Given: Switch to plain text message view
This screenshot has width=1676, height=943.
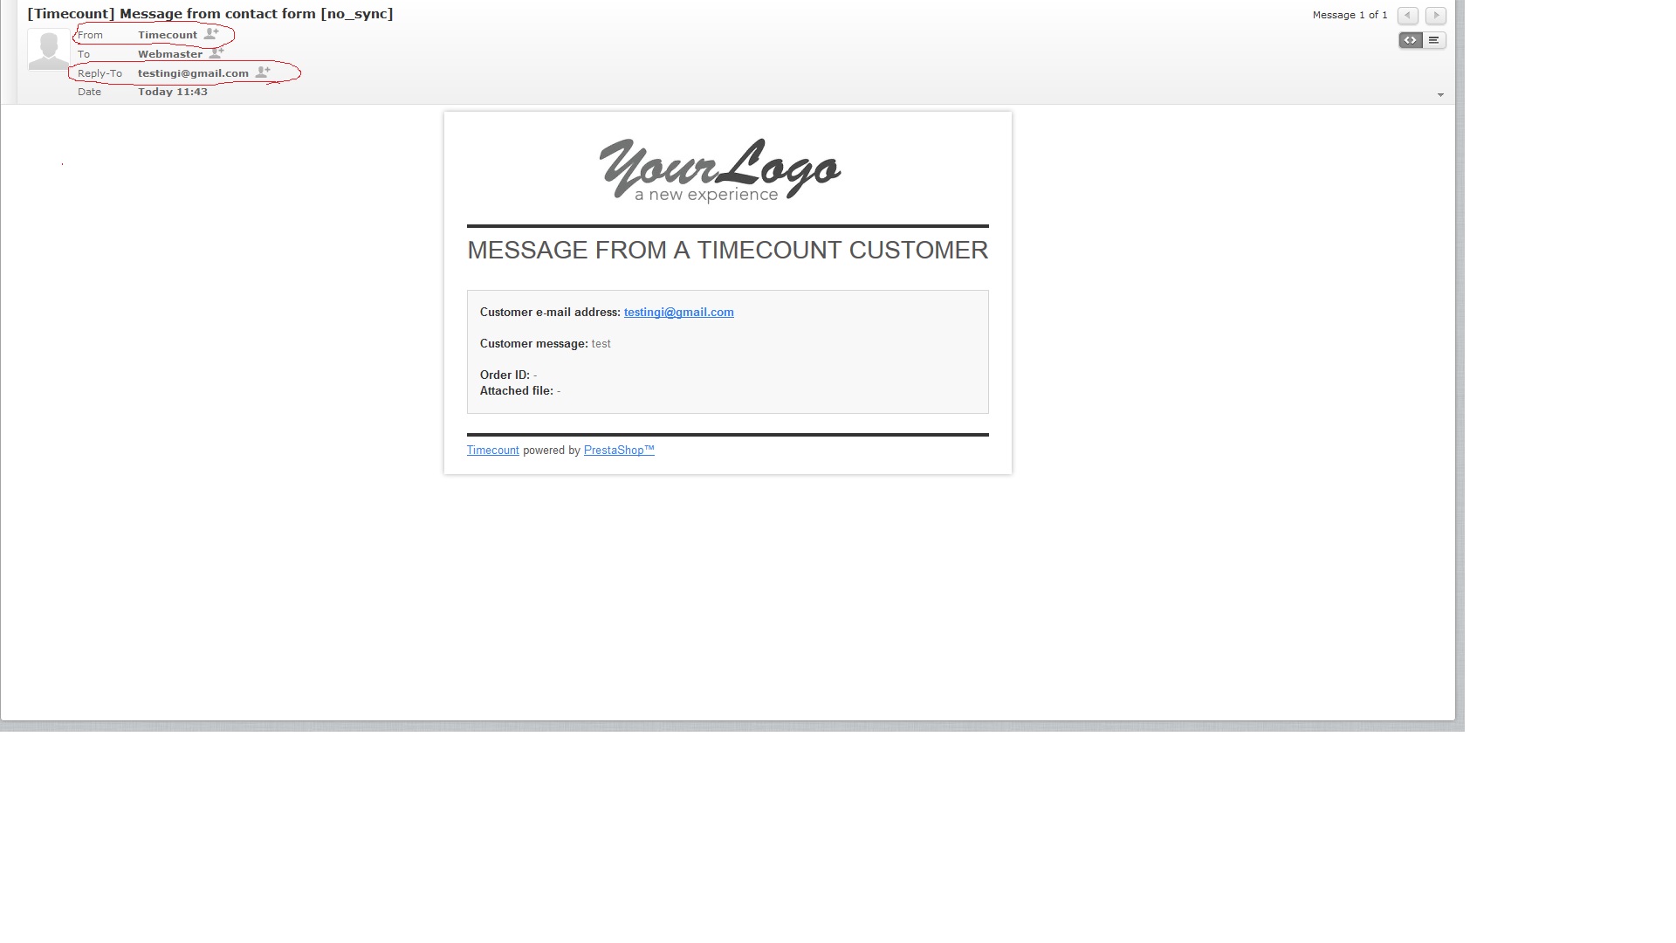Looking at the screenshot, I should pyautogui.click(x=1434, y=40).
